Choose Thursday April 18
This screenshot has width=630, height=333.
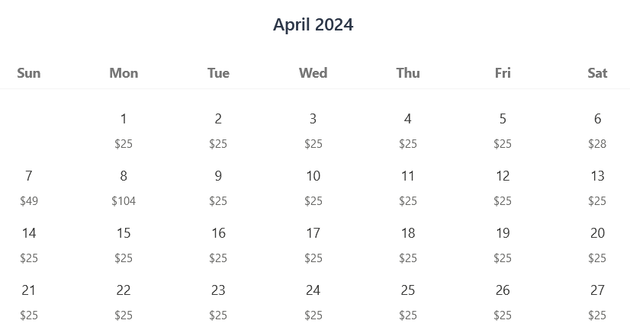(x=408, y=244)
